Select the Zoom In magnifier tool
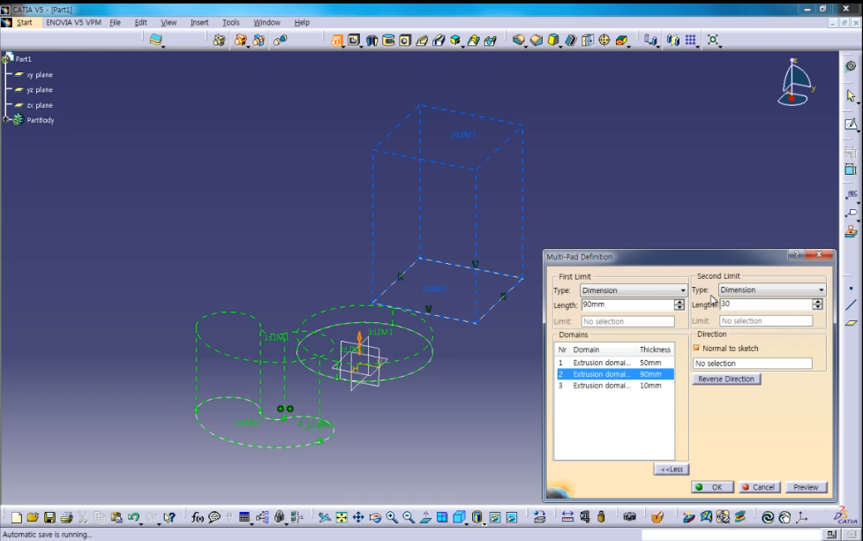The height and width of the screenshot is (541, 863). point(392,517)
